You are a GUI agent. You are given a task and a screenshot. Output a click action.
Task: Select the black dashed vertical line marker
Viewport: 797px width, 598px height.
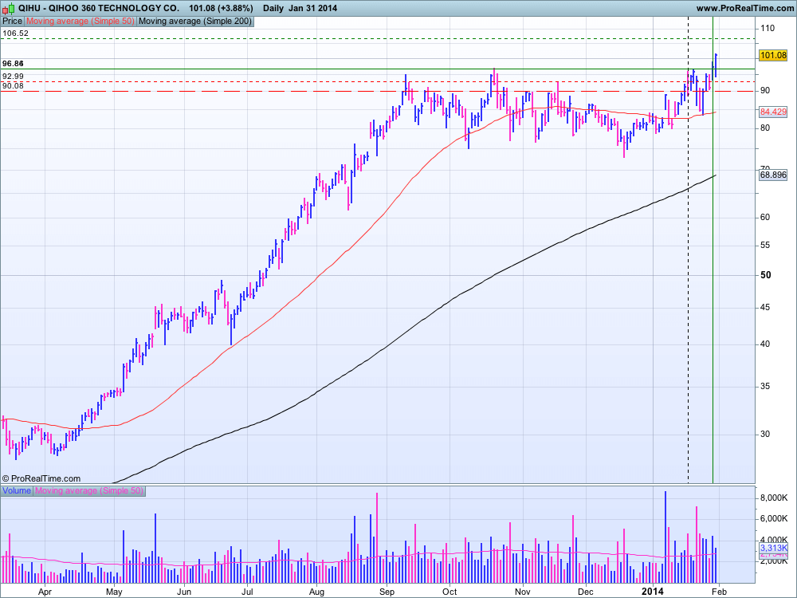pyautogui.click(x=689, y=249)
